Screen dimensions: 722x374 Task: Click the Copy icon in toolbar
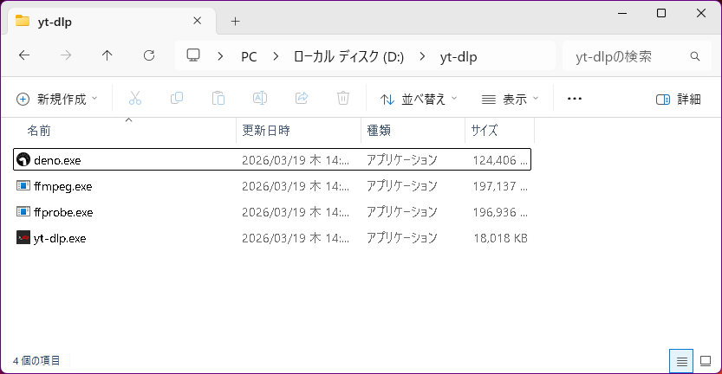coord(177,99)
